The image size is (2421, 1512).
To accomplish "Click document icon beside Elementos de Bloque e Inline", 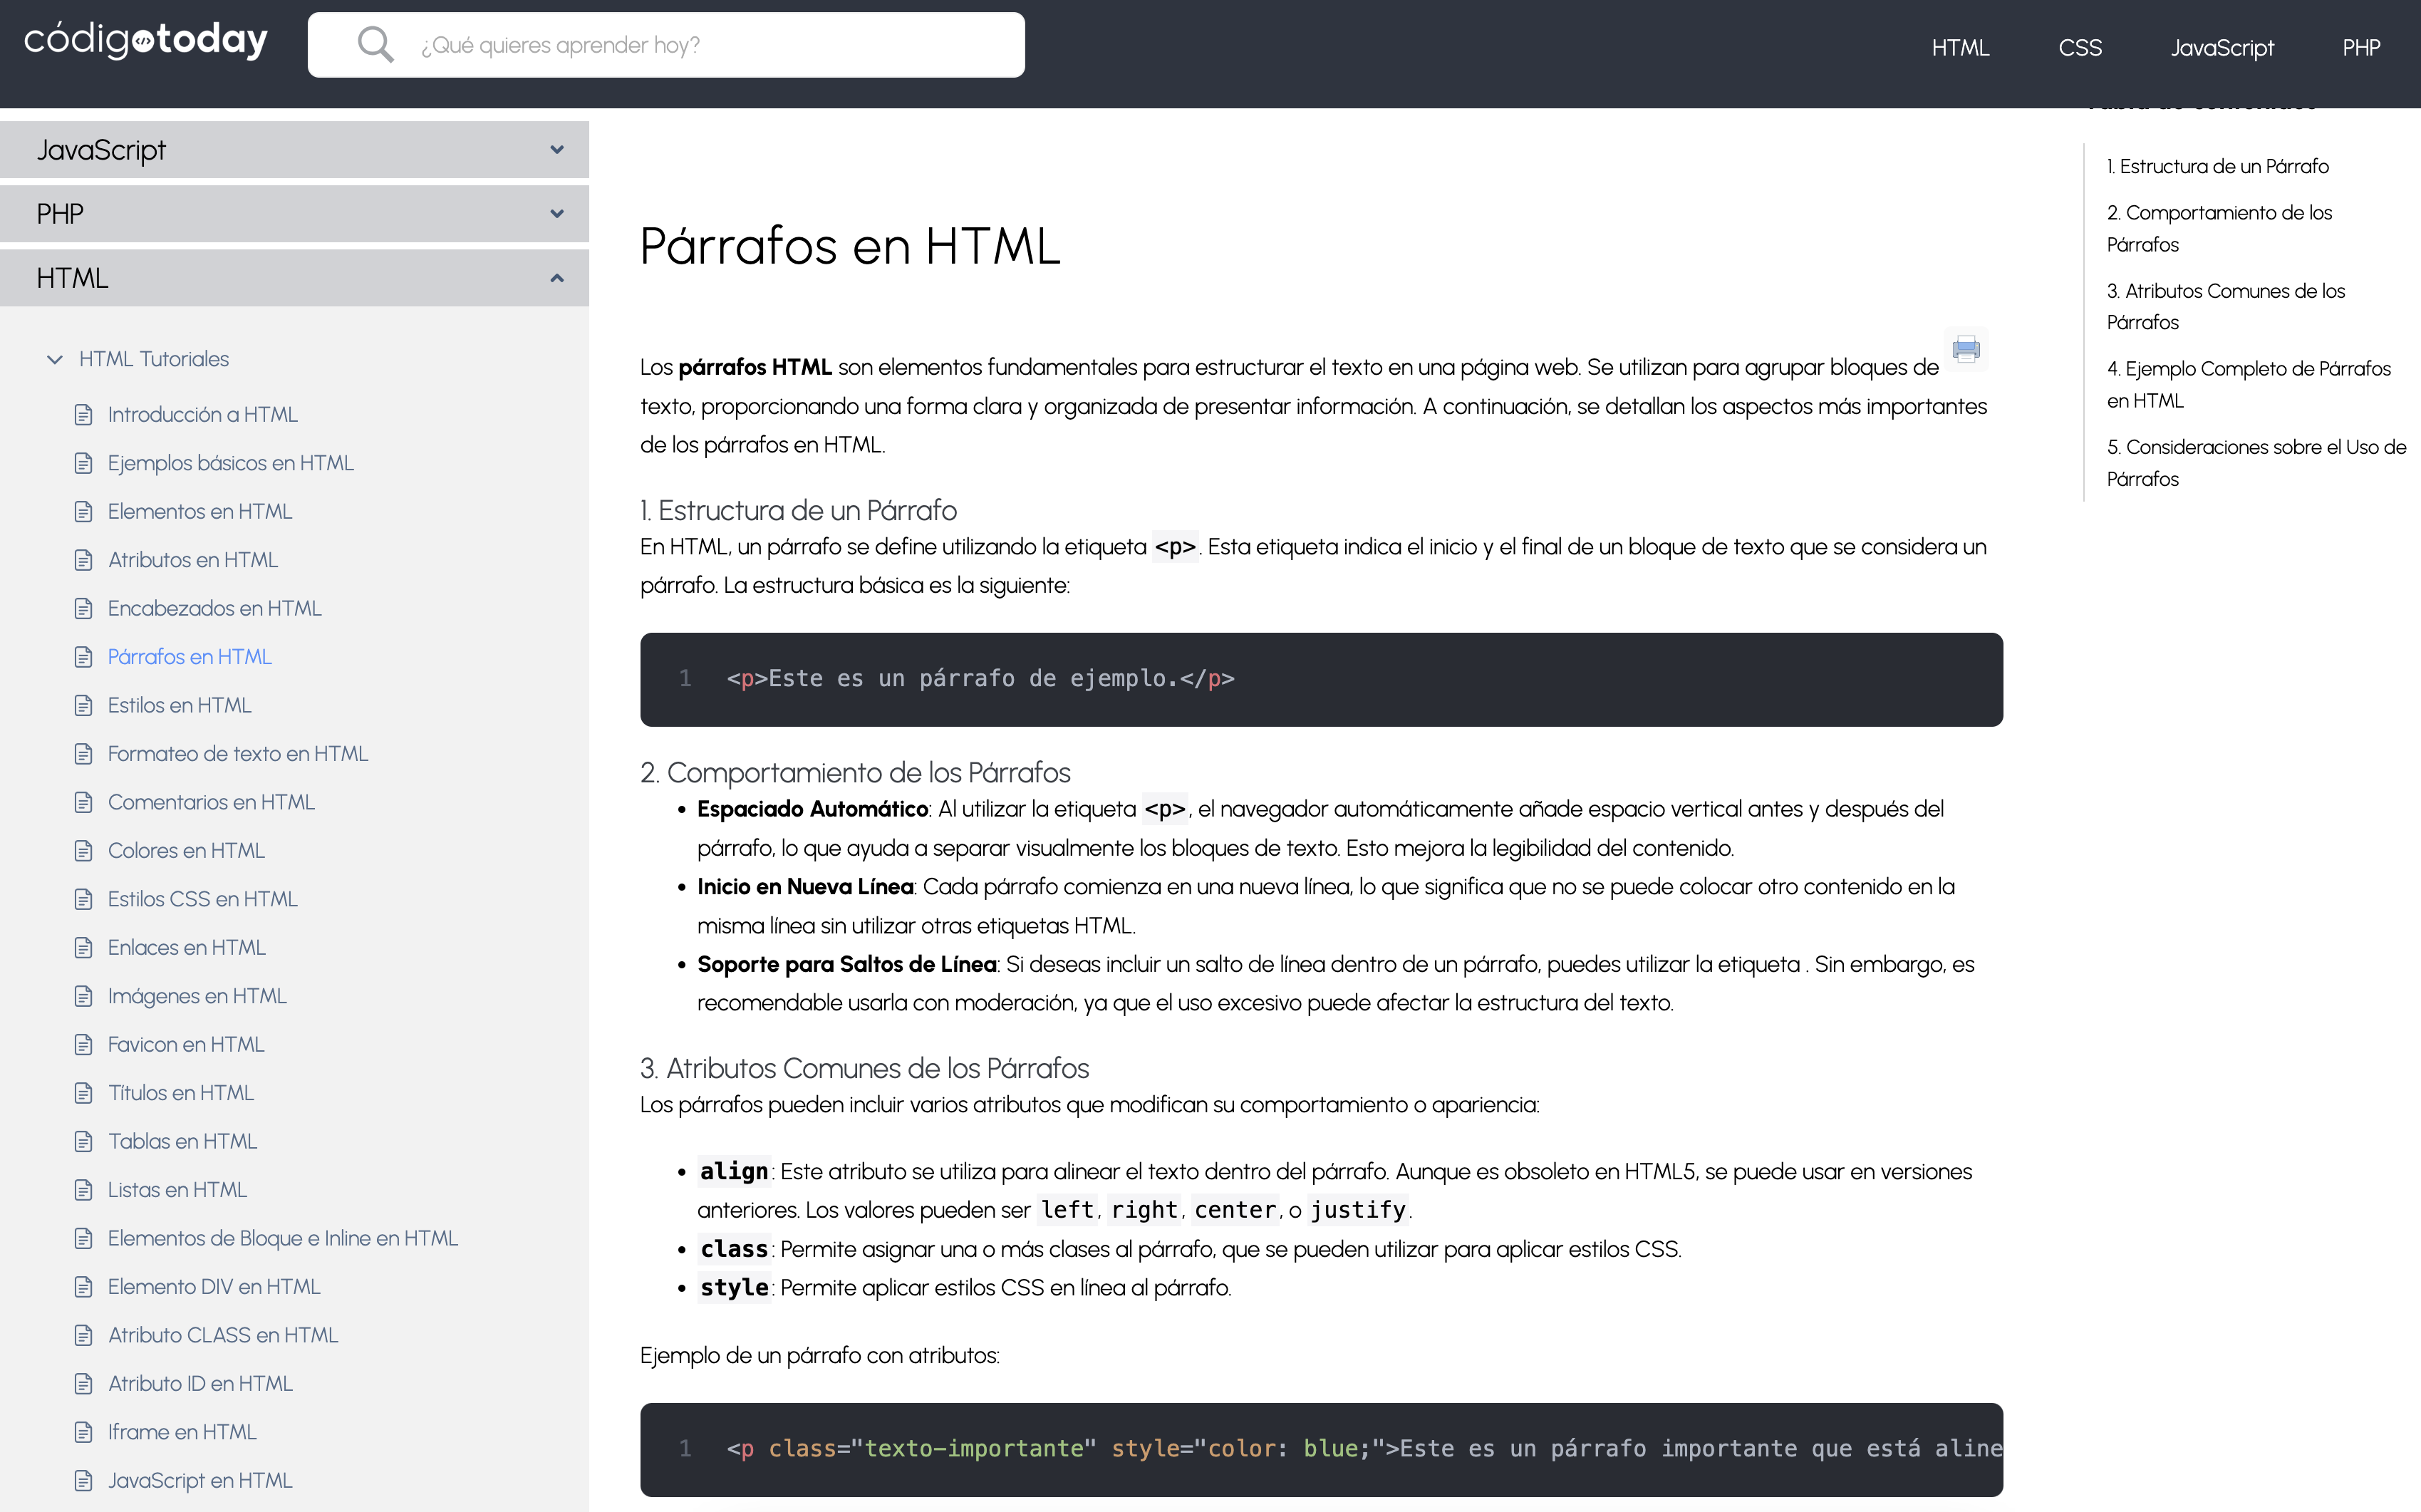I will pyautogui.click(x=84, y=1239).
